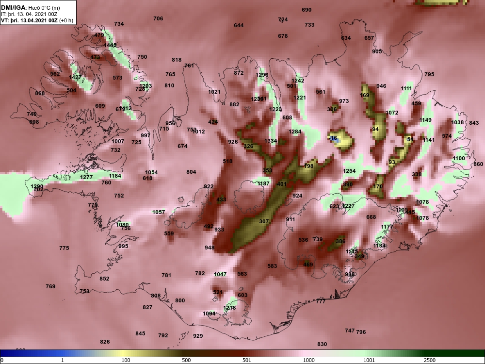Image resolution: width=485 pixels, height=364 pixels.
Task: Click the 1187 value on the central glacier
Action: [263, 183]
